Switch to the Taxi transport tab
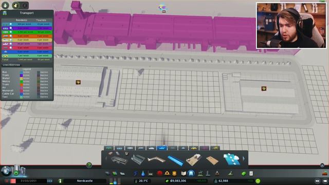The width and height of the screenshot is (329, 185). point(194,148)
